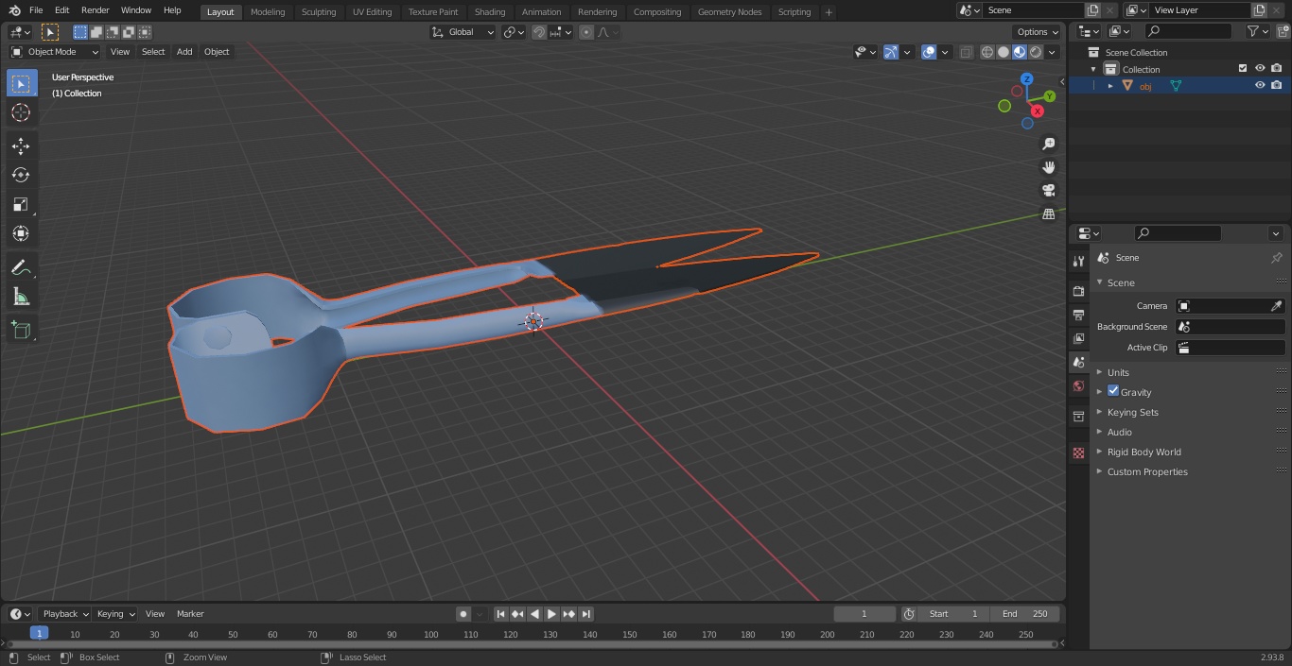Viewport: 1292px width, 666px height.
Task: Open the Tool properties tab
Action: (1078, 261)
